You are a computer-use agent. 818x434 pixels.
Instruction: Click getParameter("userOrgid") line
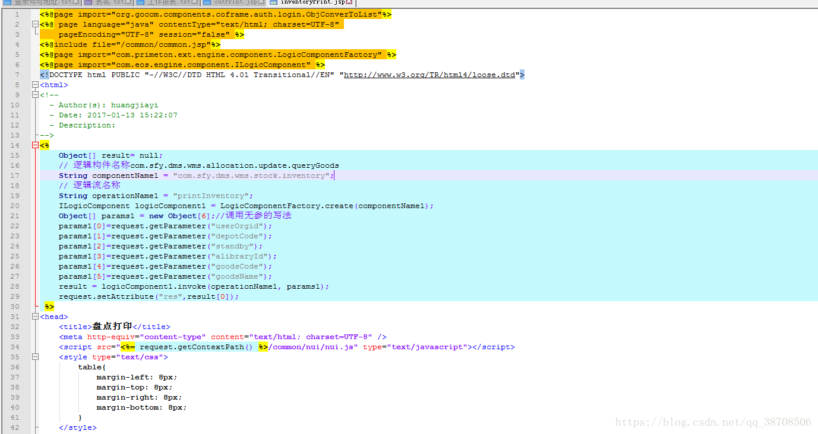(x=165, y=226)
